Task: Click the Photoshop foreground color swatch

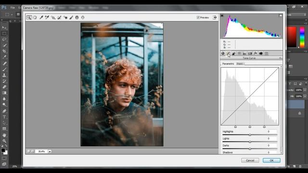Action: coord(3,150)
